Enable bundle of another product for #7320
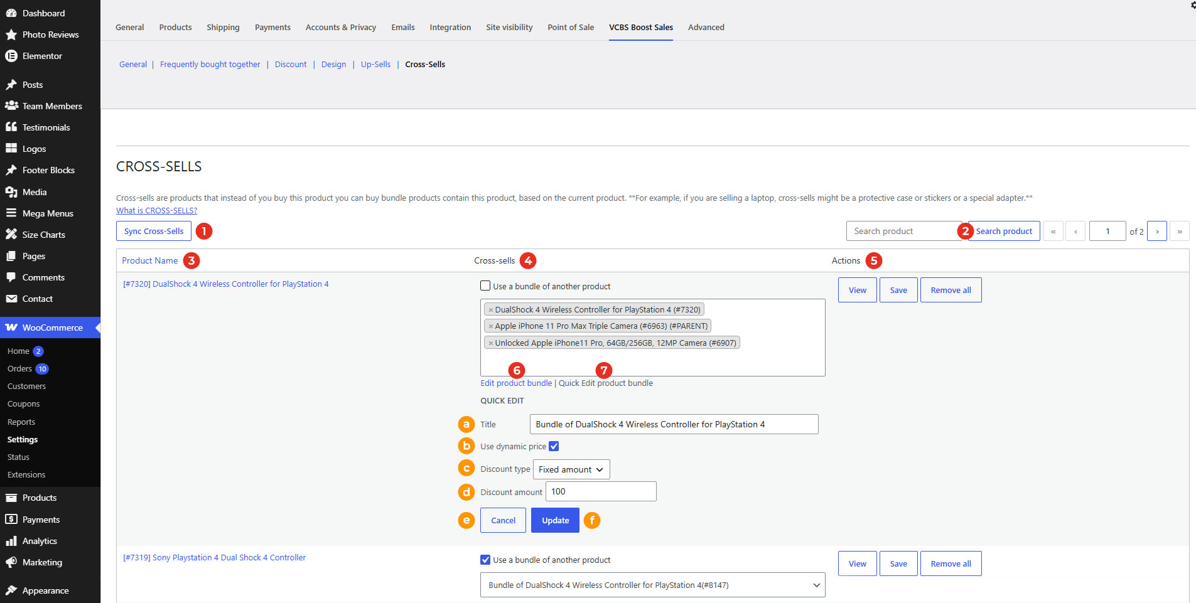The image size is (1196, 603). click(x=485, y=286)
